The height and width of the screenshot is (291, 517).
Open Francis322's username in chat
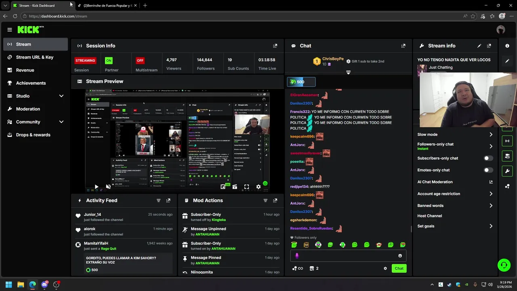point(300,112)
